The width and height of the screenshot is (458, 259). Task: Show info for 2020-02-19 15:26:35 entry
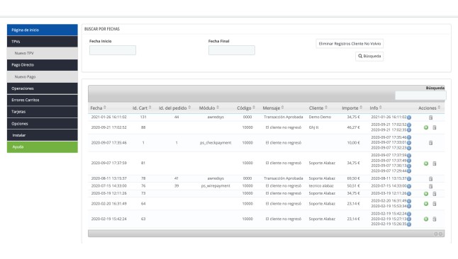click(x=409, y=224)
